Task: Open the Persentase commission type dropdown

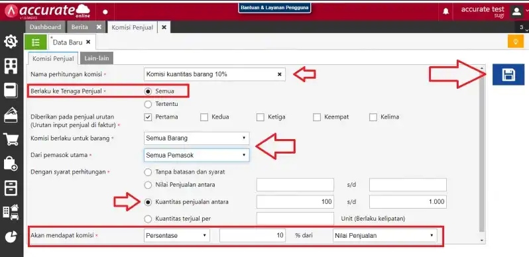Action: 176,236
